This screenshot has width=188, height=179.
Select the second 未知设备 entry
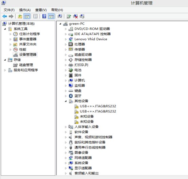87,121
